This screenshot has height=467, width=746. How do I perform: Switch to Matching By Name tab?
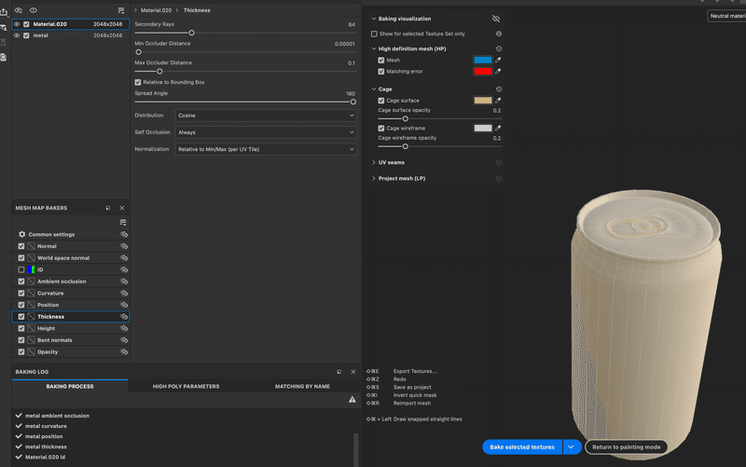coord(302,386)
